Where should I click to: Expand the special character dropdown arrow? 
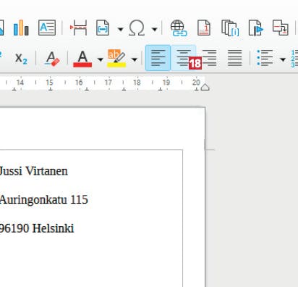pos(154,29)
